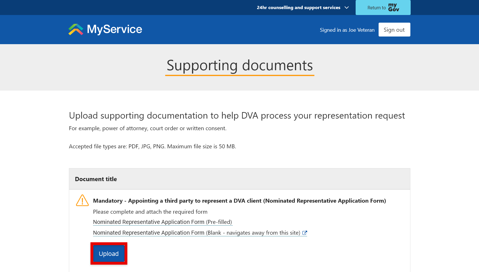Click the Upload button
This screenshot has width=479, height=272.
109,254
